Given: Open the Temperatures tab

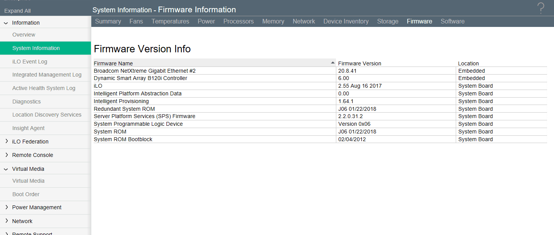Looking at the screenshot, I should pos(170,22).
